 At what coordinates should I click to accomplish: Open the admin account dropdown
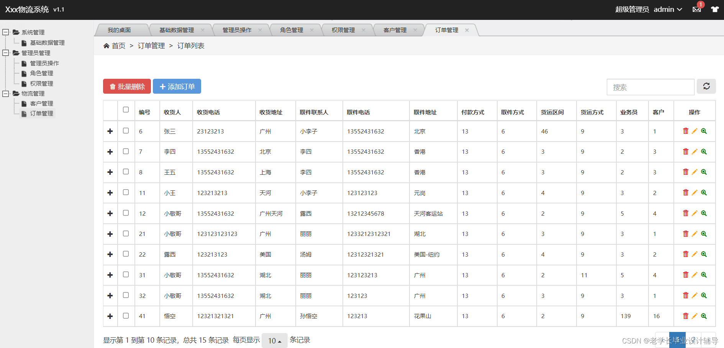click(x=668, y=10)
